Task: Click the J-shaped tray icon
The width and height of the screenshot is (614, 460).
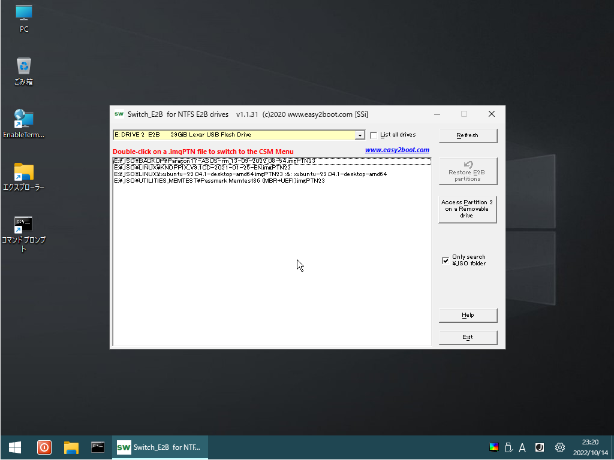Action: [539, 447]
